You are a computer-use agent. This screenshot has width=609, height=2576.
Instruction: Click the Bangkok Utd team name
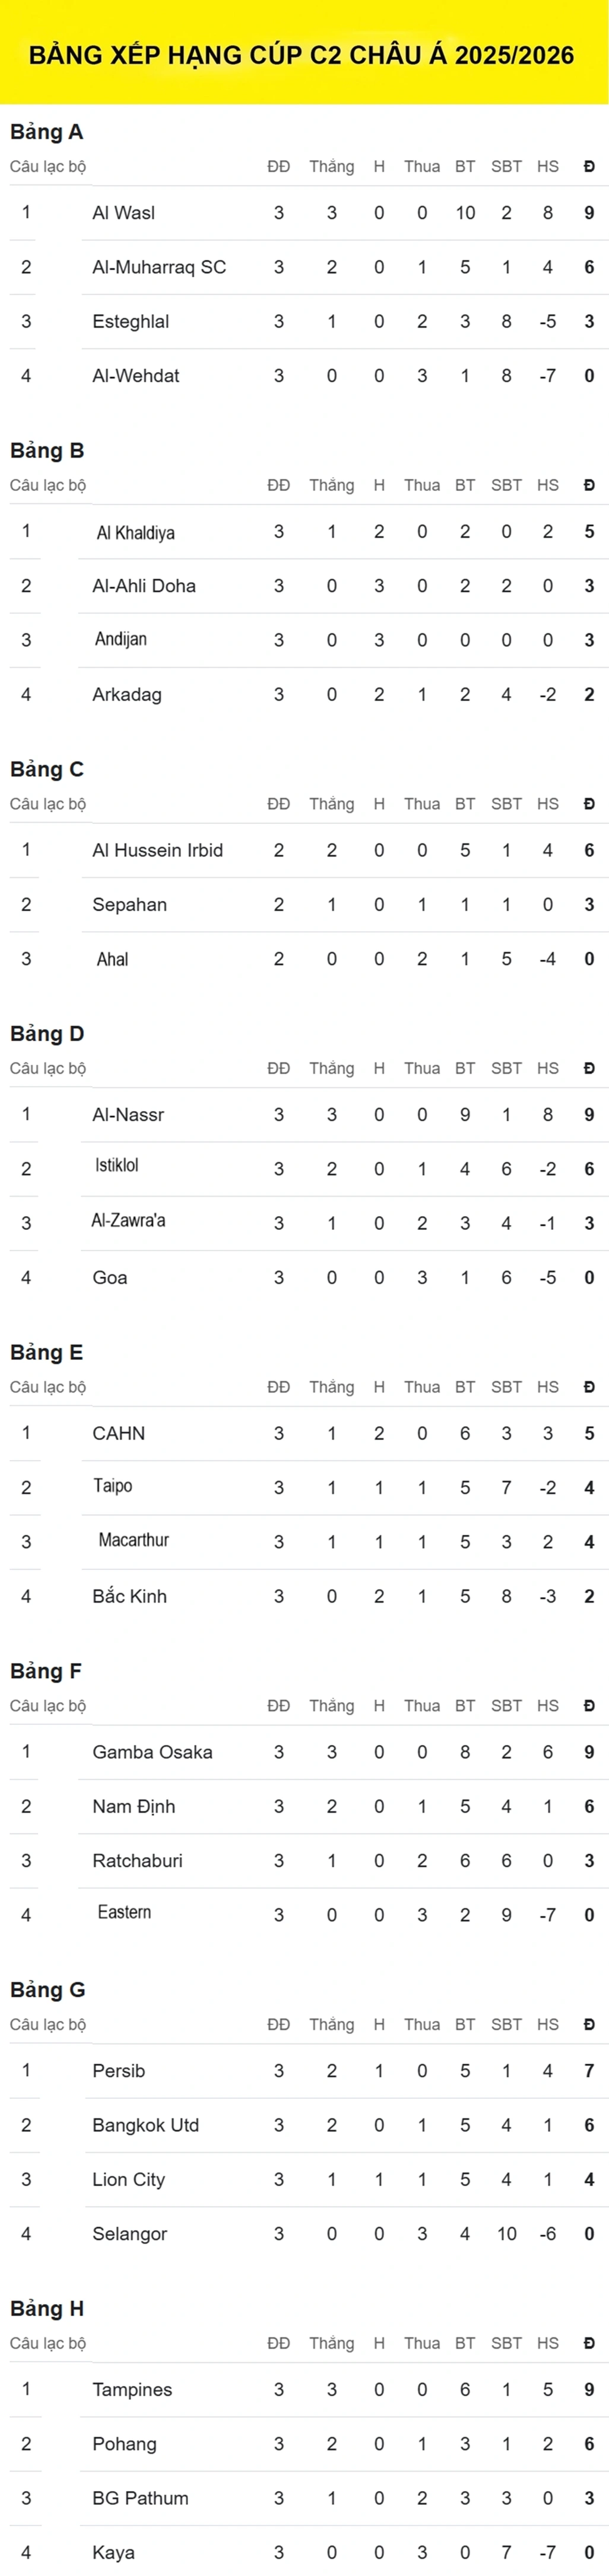[145, 2125]
